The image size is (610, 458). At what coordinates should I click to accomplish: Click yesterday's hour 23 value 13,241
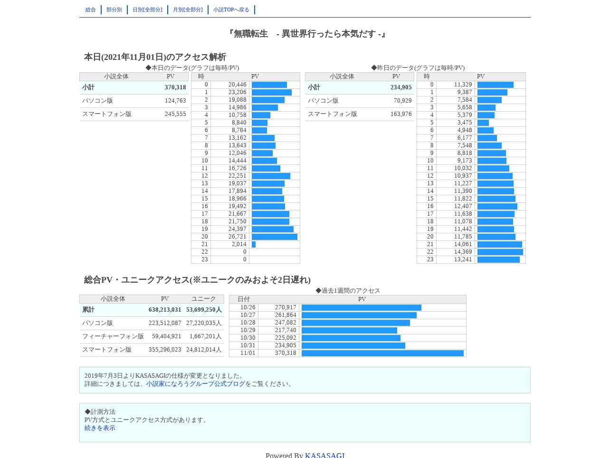[x=463, y=259]
